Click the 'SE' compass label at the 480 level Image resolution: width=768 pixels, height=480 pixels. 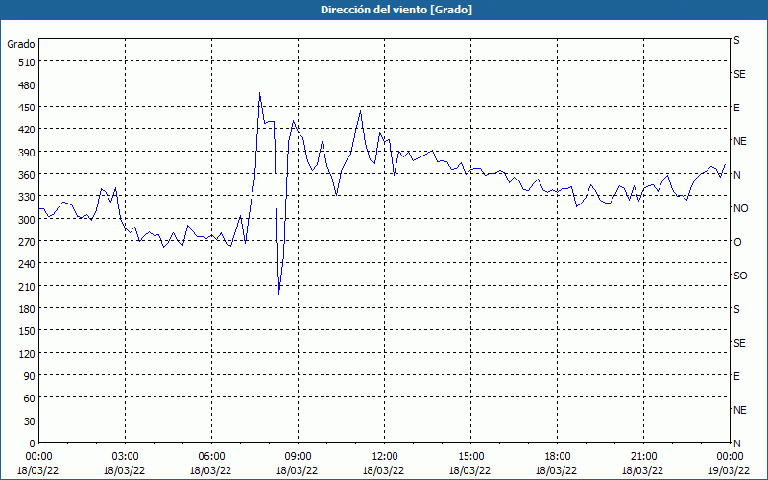click(739, 75)
